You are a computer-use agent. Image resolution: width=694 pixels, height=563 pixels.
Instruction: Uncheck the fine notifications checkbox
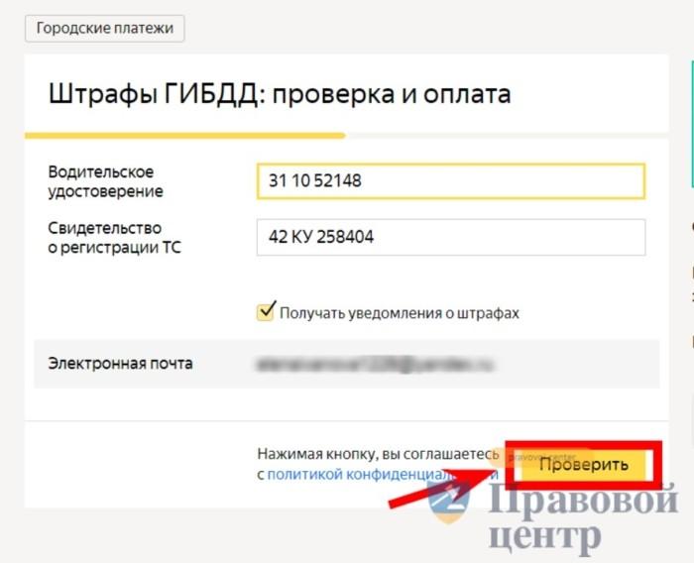click(266, 311)
